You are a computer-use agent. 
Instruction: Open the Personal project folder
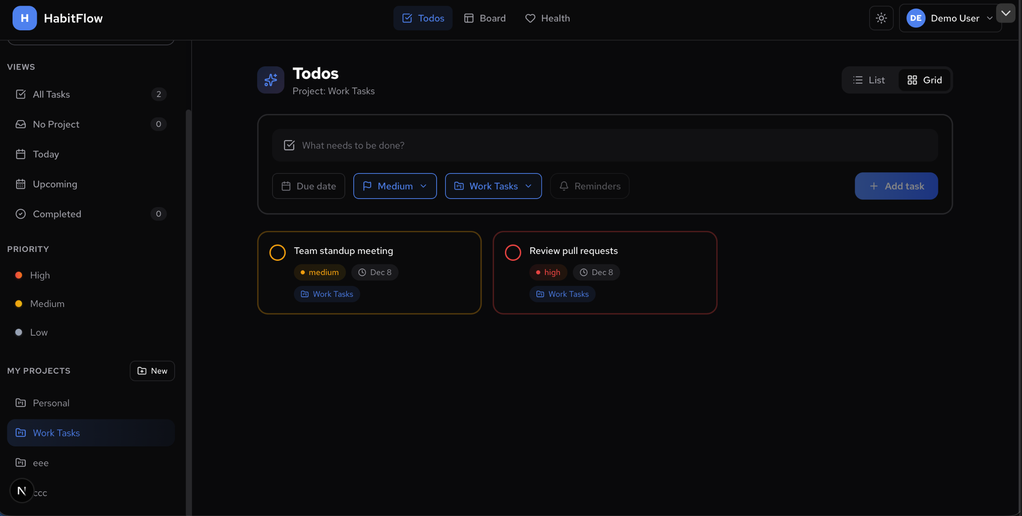tap(51, 403)
